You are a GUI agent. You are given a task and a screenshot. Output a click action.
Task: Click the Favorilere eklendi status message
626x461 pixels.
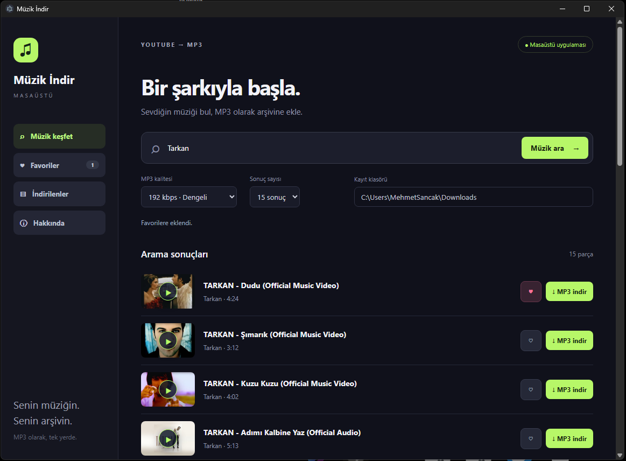(166, 223)
